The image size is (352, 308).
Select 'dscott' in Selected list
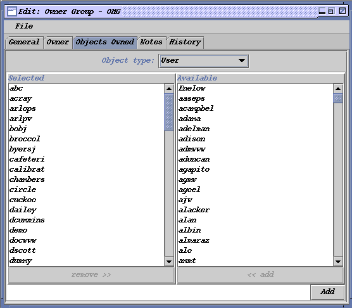coord(87,250)
